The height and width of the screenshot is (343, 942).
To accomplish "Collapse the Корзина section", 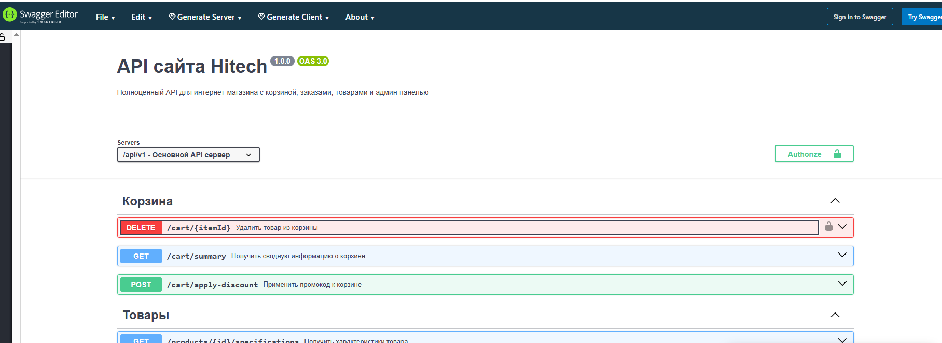I will pyautogui.click(x=835, y=201).
